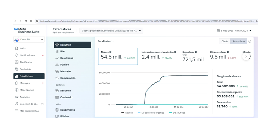The width and height of the screenshot is (265, 136).
Task: Open the Cuenta publicitaria Karlo David Chávez dropdown
Action: pos(111,31)
